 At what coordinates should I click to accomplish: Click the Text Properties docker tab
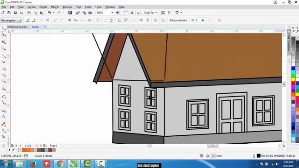[x=289, y=42]
